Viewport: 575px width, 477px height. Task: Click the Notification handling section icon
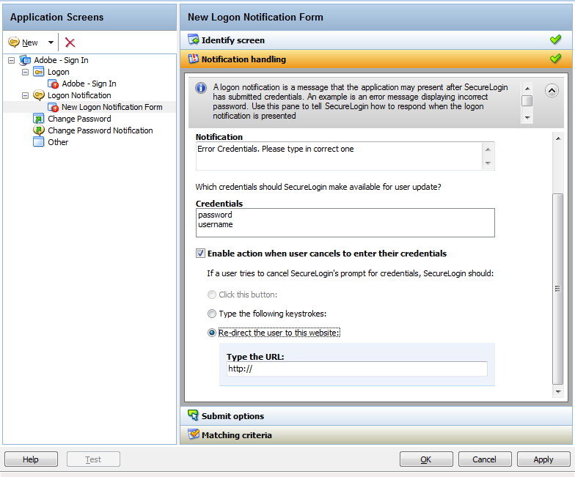194,59
